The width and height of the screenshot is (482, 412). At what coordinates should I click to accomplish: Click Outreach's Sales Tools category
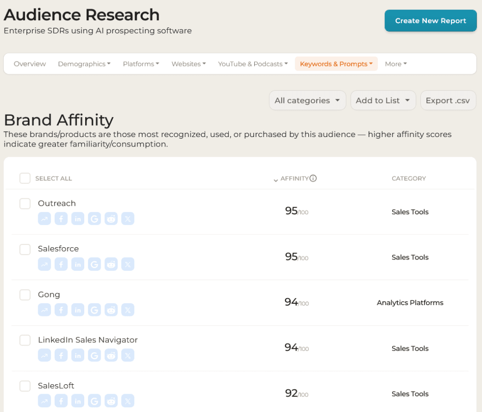(x=410, y=212)
